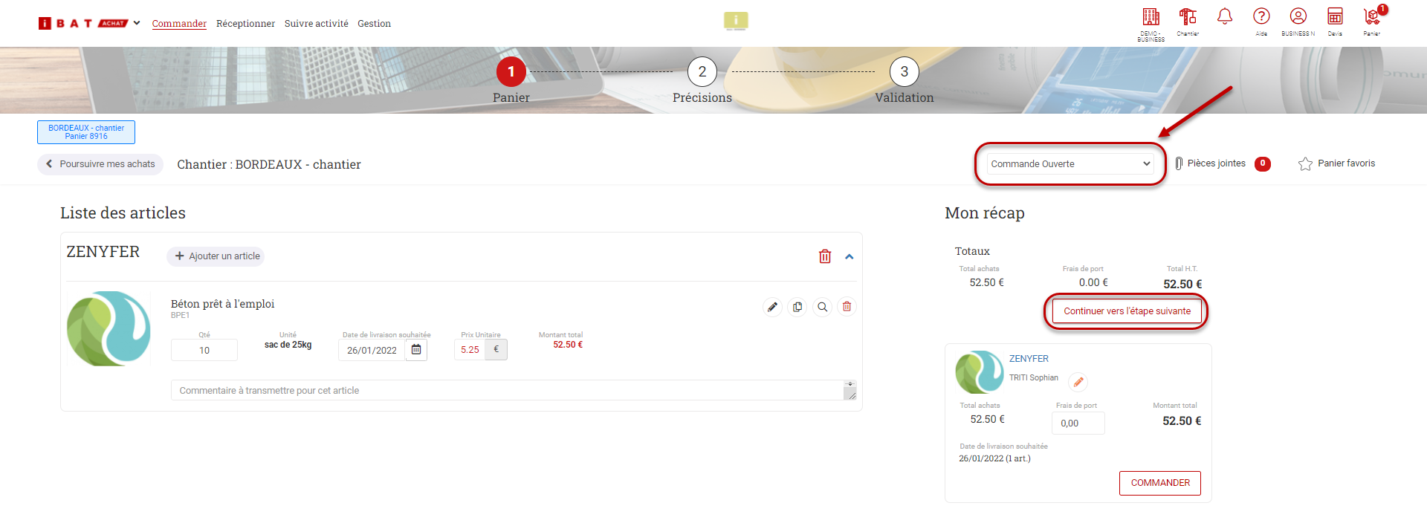View article details with magnifier icon
Screen dimensions: 1427x526
822,307
